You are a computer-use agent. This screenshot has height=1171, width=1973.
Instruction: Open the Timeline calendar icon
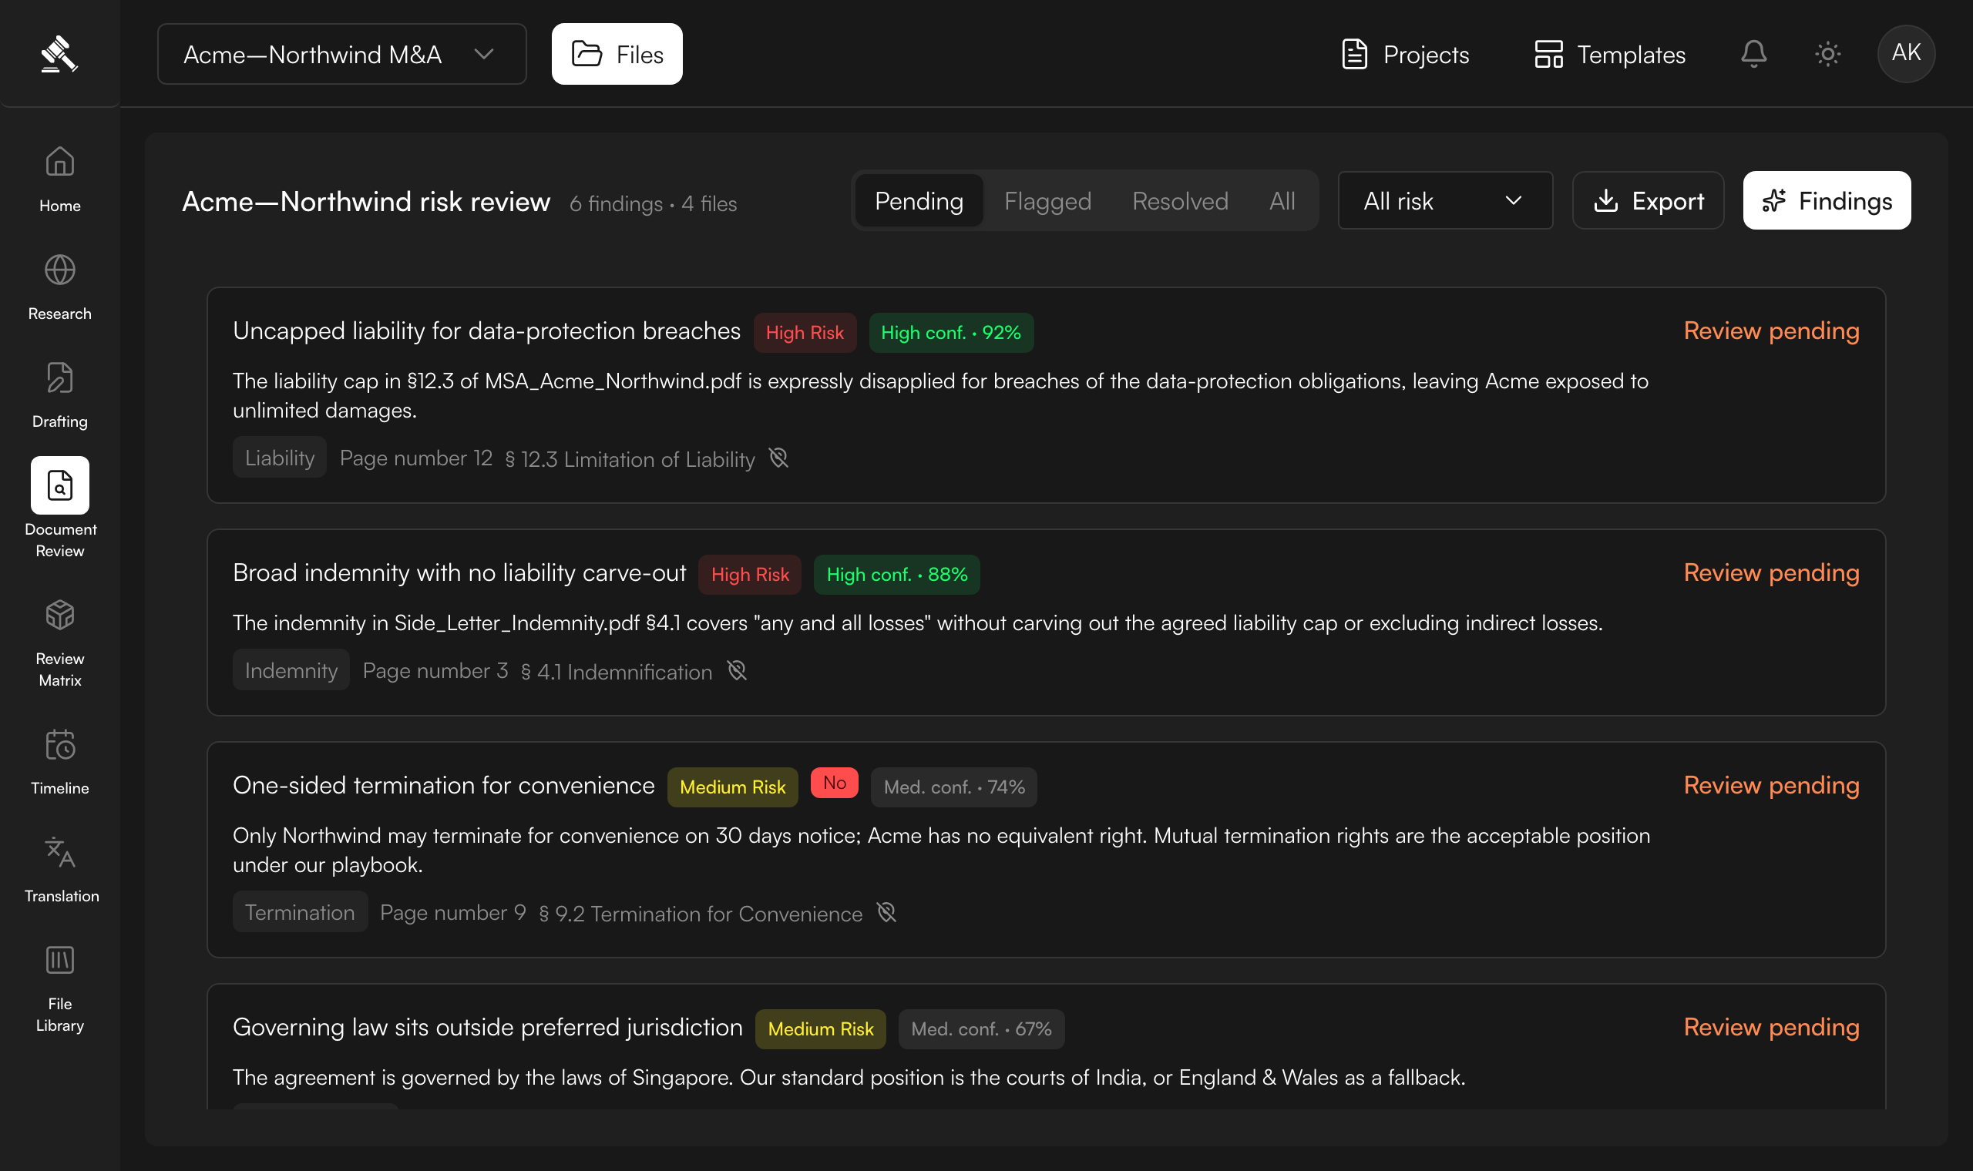pos(60,745)
